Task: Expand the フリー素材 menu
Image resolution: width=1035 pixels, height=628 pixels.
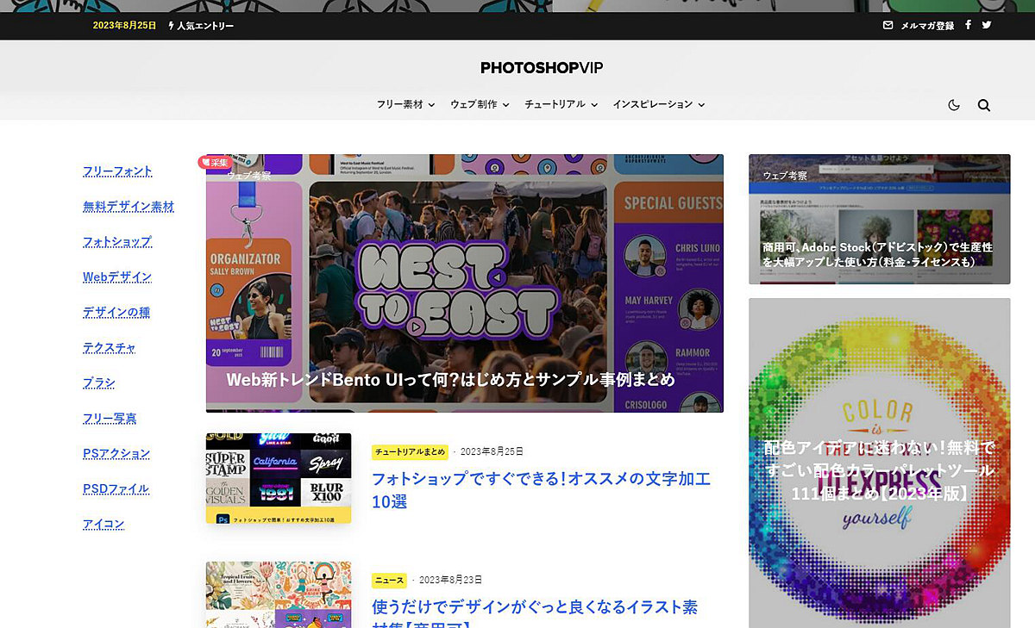Action: point(405,104)
